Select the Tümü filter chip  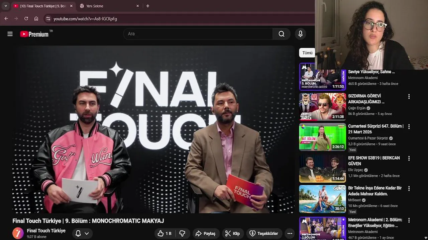click(x=307, y=53)
